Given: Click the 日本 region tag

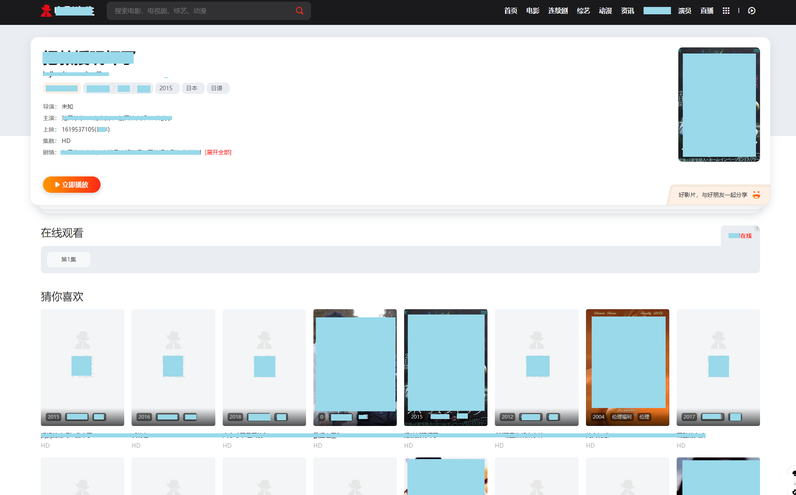Looking at the screenshot, I should [192, 88].
